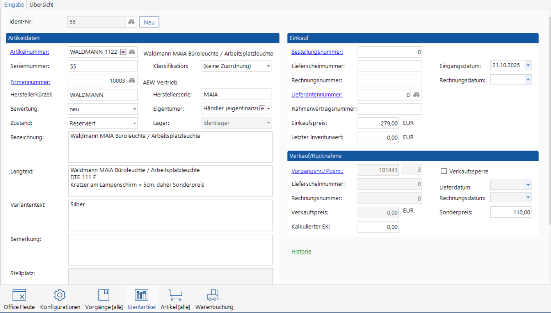
Task: Click binoculars lookup icon beside Lieferantennummer
Action: coord(416,95)
